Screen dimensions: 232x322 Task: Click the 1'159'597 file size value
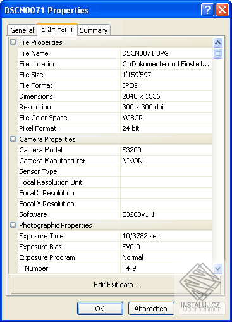(x=137, y=75)
